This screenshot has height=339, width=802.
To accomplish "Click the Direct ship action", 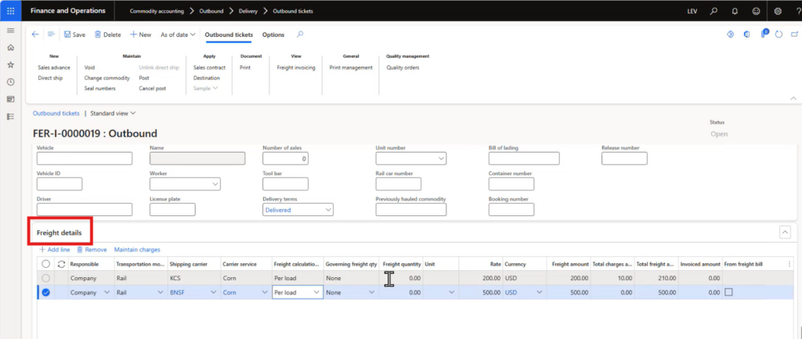I will click(x=49, y=78).
